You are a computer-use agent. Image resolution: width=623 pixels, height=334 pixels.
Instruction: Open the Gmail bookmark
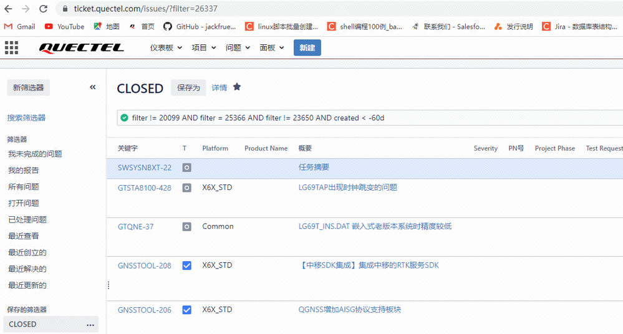click(19, 27)
